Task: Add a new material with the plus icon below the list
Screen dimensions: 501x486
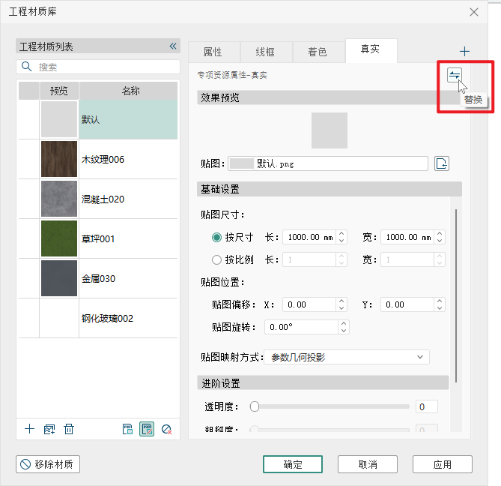Action: (30, 429)
